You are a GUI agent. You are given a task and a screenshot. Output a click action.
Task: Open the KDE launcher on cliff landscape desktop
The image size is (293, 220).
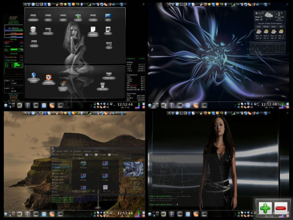(6, 214)
